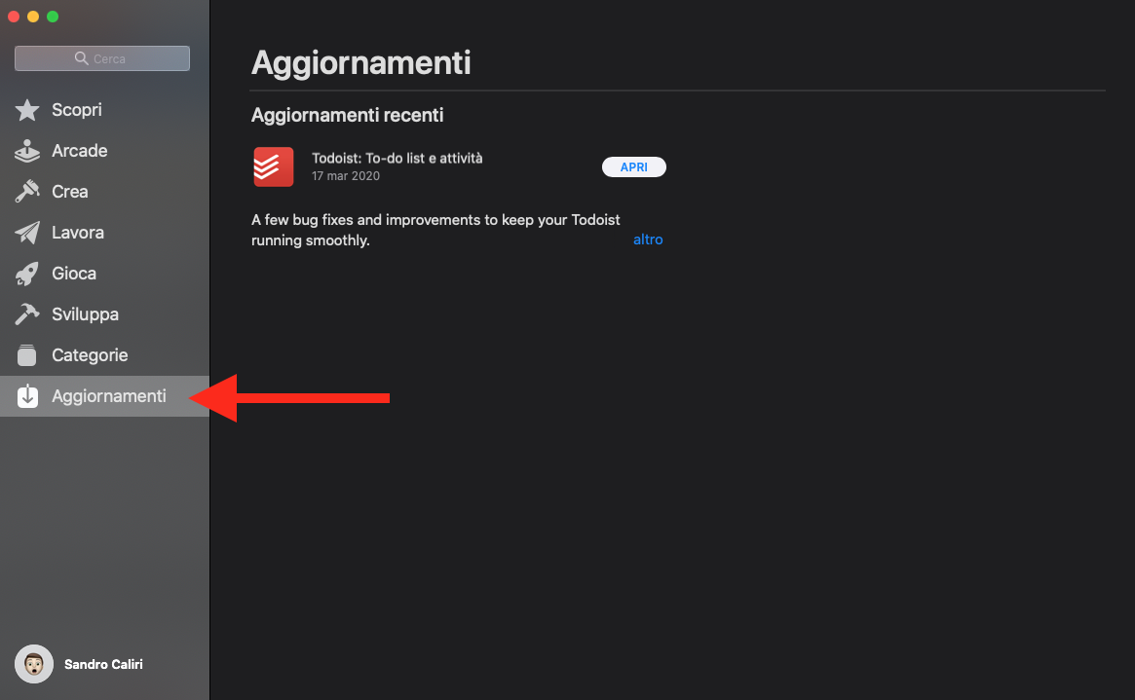Image resolution: width=1135 pixels, height=700 pixels.
Task: Open the Sandro Caliri account name
Action: pyautogui.click(x=103, y=664)
